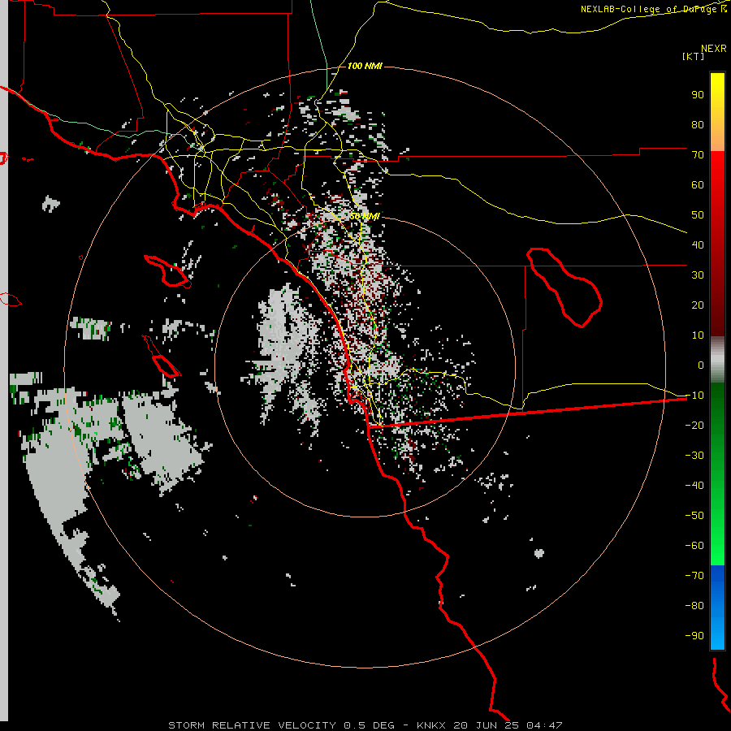Image resolution: width=731 pixels, height=731 pixels.
Task: Click the gray zero-velocity segment of the color bar
Action: 717,359
